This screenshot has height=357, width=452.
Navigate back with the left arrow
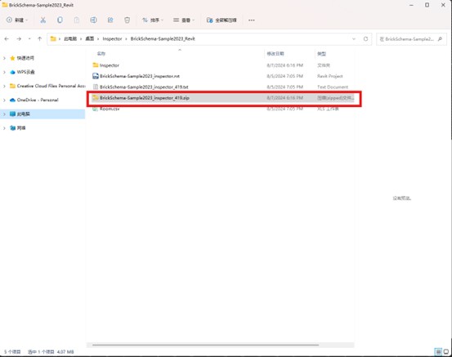pos(7,39)
